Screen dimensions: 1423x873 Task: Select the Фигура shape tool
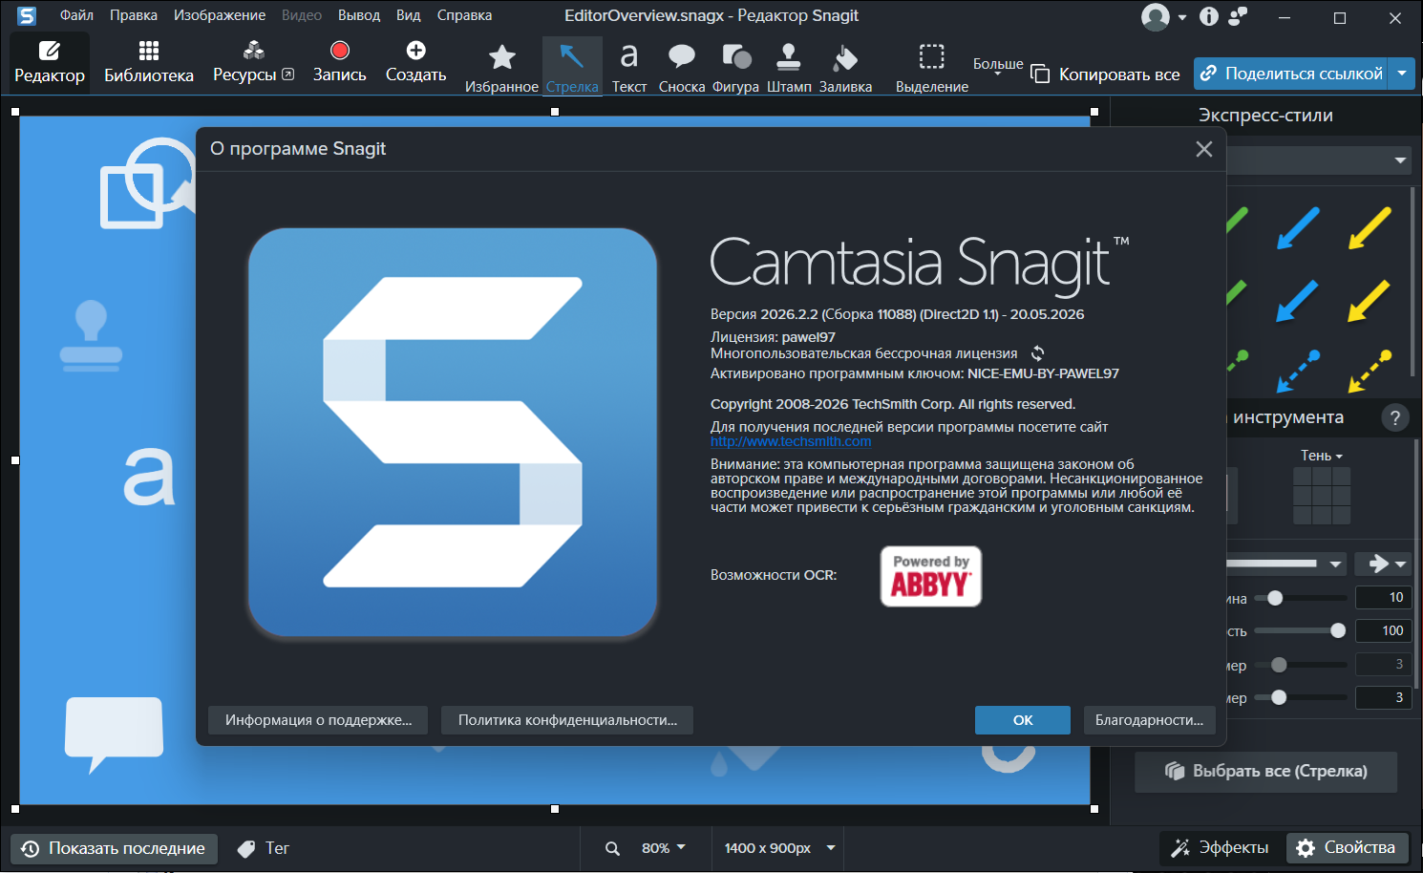(735, 67)
